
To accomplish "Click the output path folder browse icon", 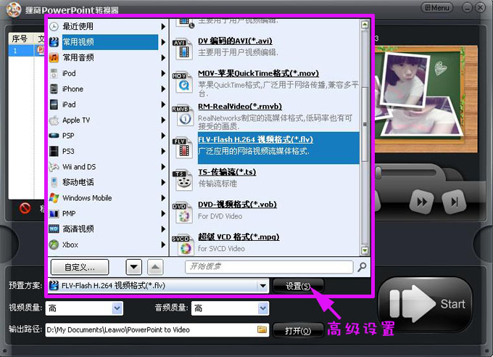I will click(262, 329).
